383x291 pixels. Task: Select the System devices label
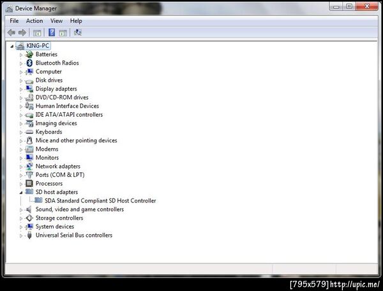55,227
